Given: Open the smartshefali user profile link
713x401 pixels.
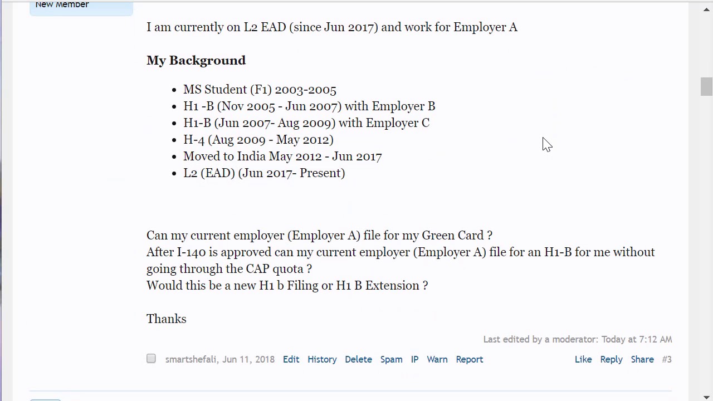Looking at the screenshot, I should click(x=191, y=359).
